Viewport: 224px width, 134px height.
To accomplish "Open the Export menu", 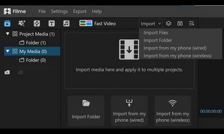I will tap(80, 11).
